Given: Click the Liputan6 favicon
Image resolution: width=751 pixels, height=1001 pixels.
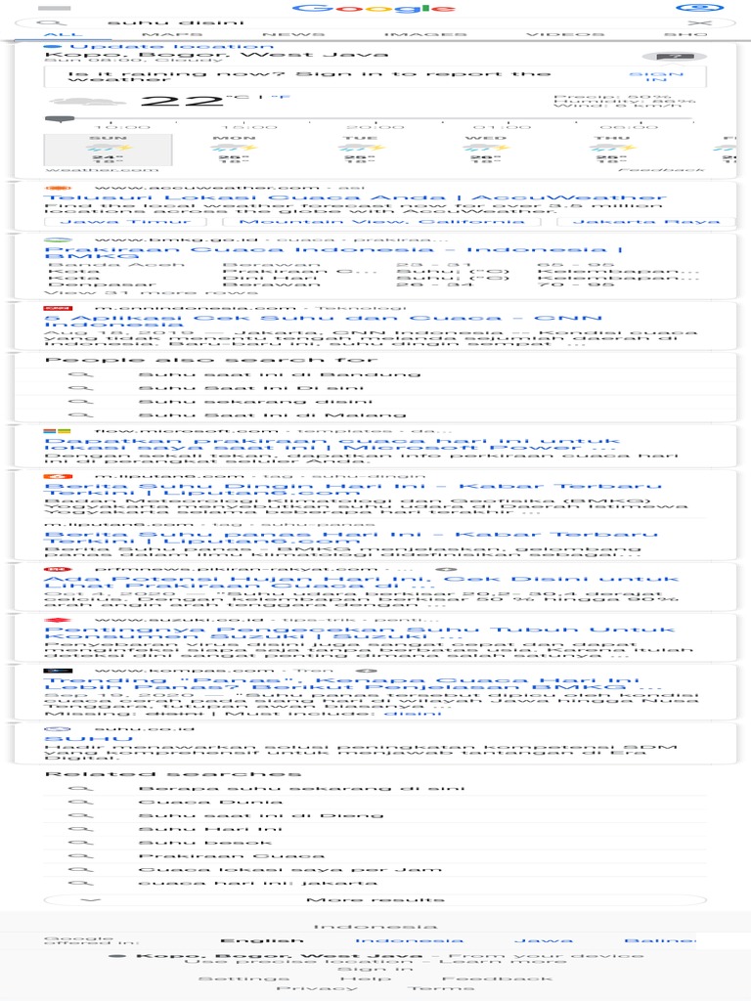Looking at the screenshot, I should point(58,476).
